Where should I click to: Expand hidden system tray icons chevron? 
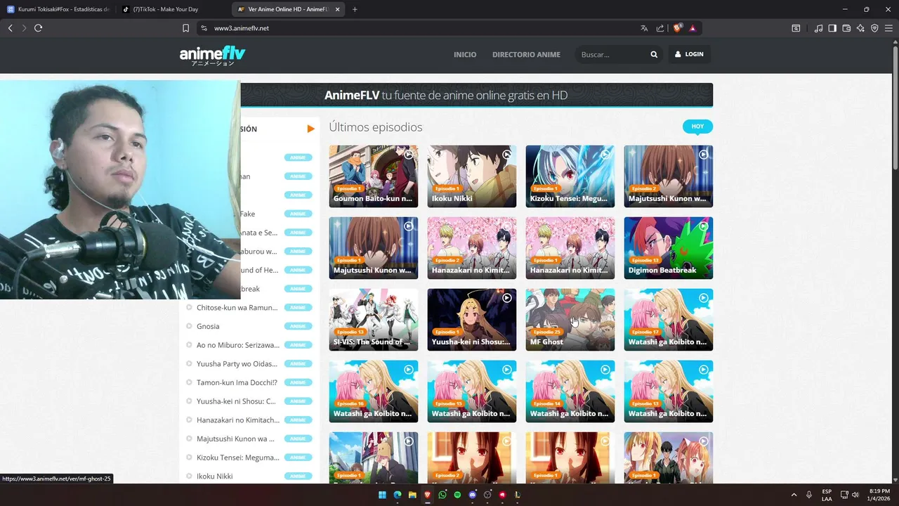[794, 495]
